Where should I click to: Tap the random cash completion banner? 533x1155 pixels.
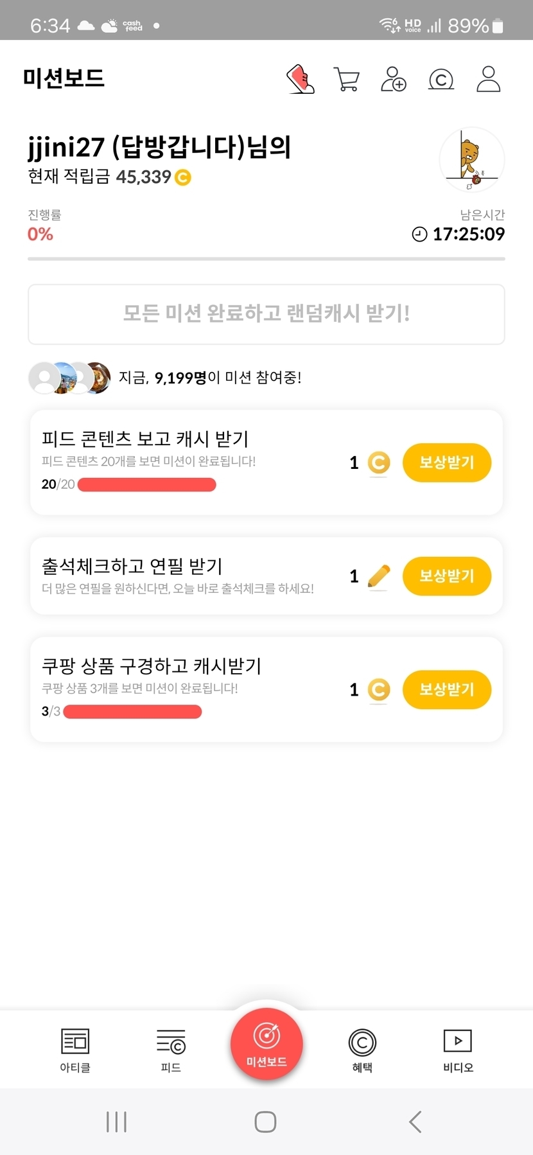[x=266, y=314]
